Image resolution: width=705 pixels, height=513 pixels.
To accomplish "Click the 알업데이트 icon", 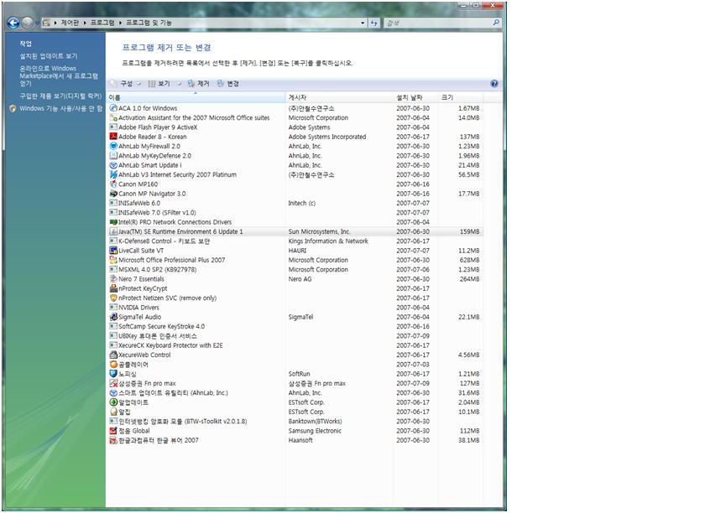I will (x=113, y=402).
